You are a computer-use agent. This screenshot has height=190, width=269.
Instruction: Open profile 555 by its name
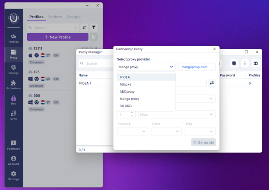click(x=37, y=96)
